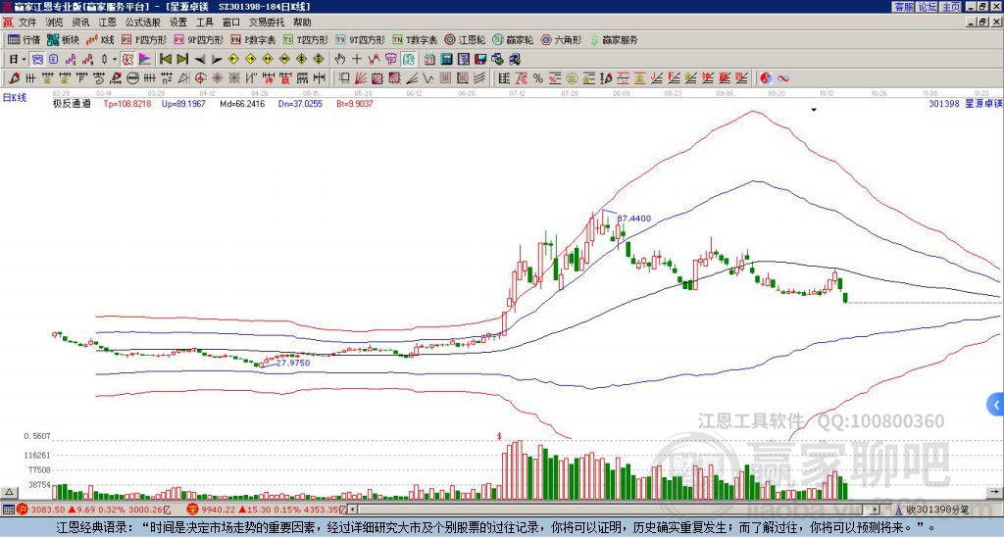Open the 赢家轮 tool
This screenshot has height=537, width=1004.
(513, 39)
